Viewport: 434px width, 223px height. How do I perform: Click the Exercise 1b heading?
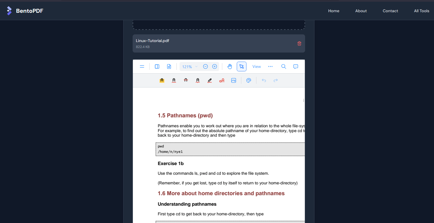171,163
